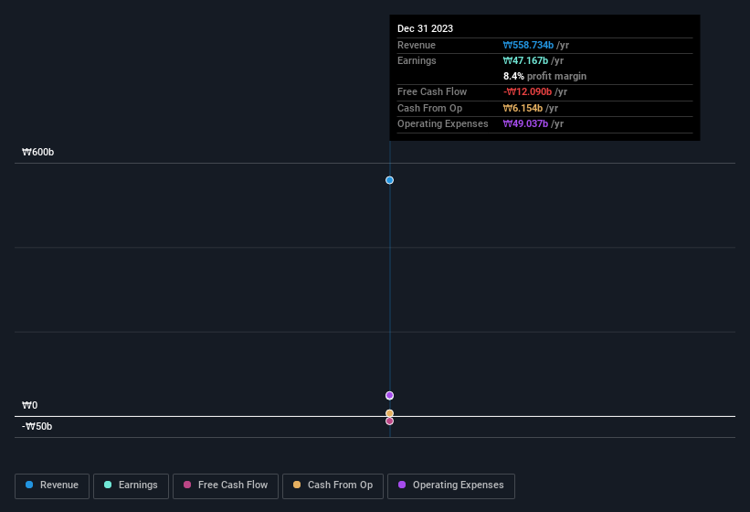Viewport: 750px width, 512px height.
Task: Click the Dec 31 2023 tooltip date
Action: pos(425,28)
